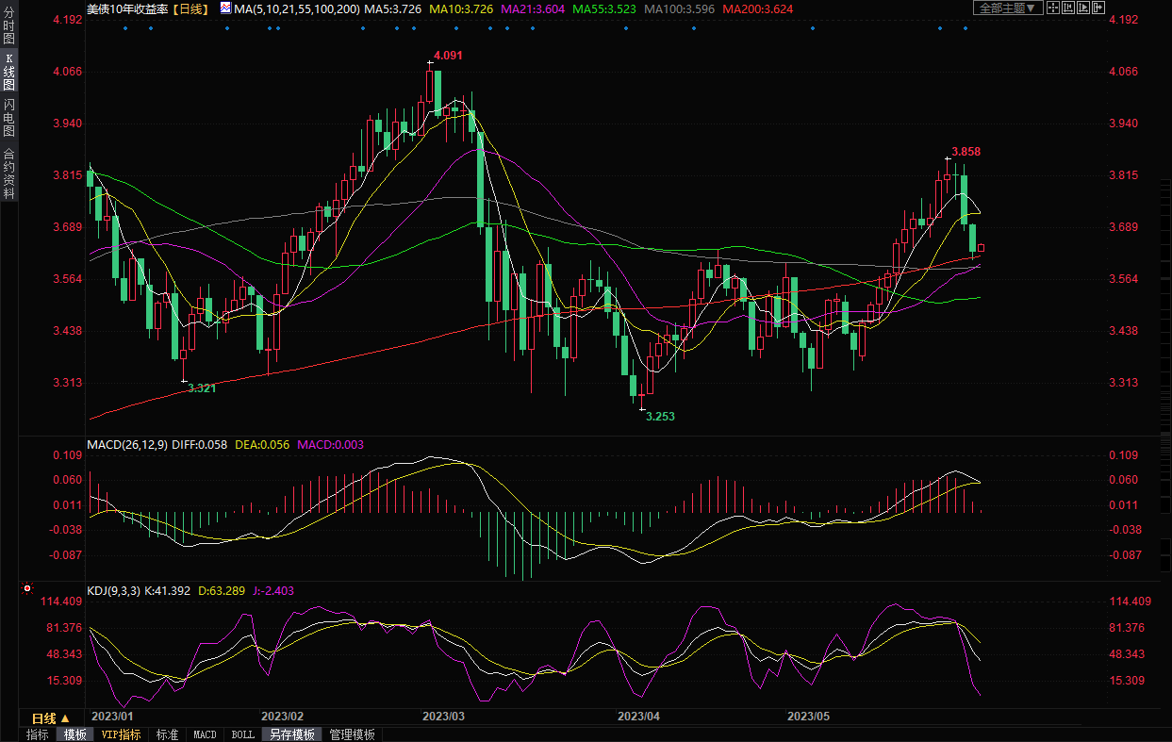
Task: Click the MA indicator chart icon
Action: point(224,8)
